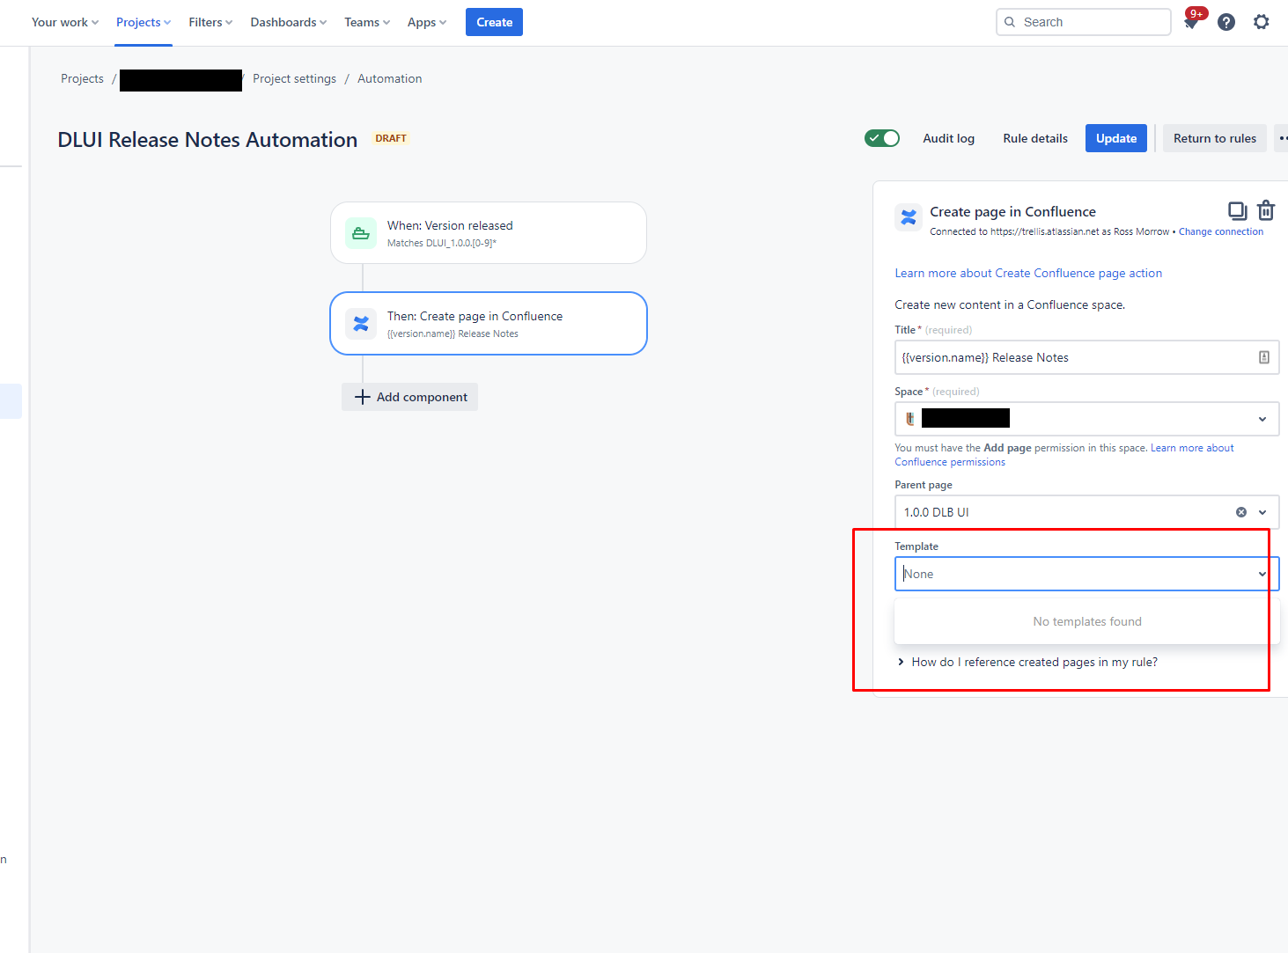Click the Update button
Viewport: 1288px width, 953px height.
(x=1115, y=138)
